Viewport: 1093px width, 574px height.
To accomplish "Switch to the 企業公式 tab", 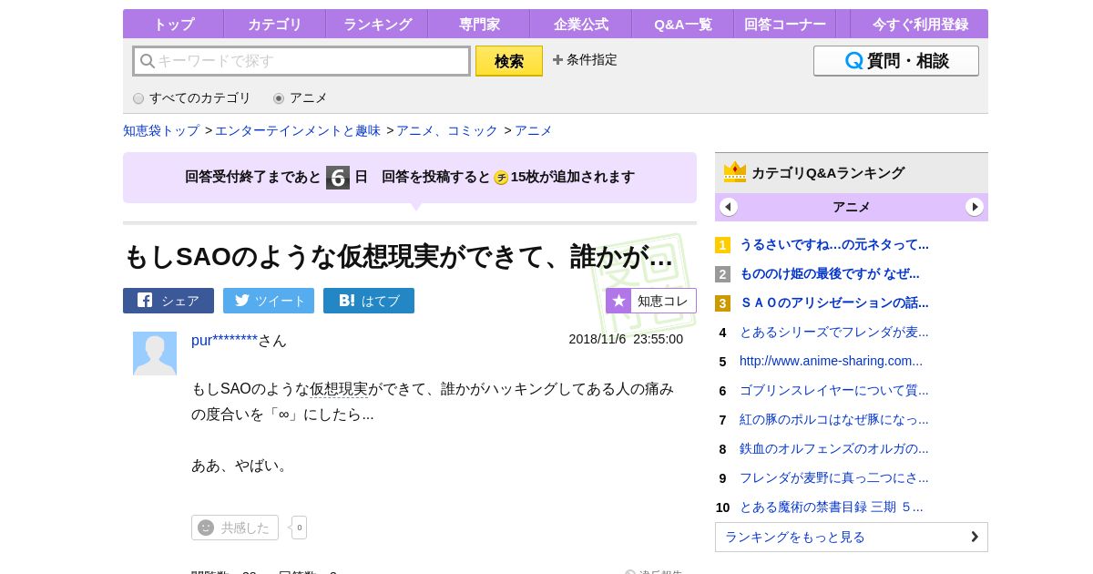I will click(580, 24).
